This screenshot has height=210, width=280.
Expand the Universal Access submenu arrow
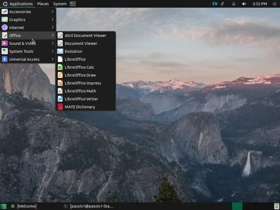[x=52, y=59]
